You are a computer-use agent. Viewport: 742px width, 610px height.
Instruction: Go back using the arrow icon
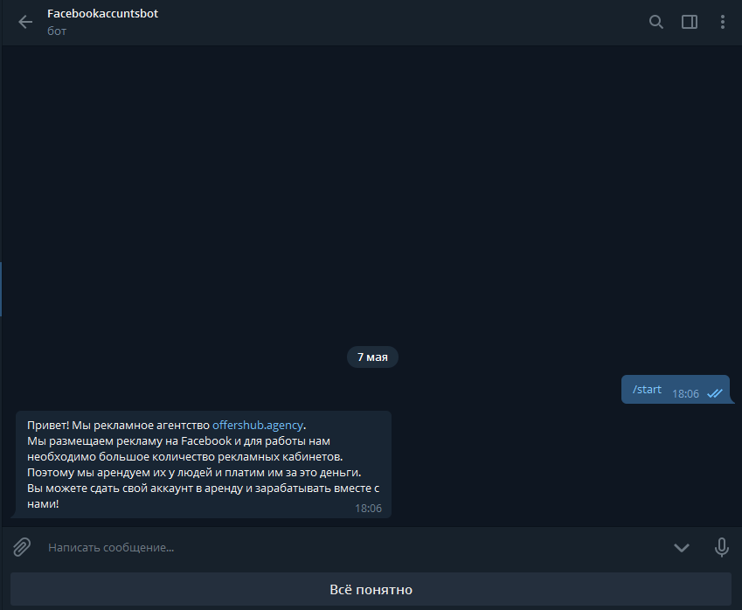click(x=25, y=22)
